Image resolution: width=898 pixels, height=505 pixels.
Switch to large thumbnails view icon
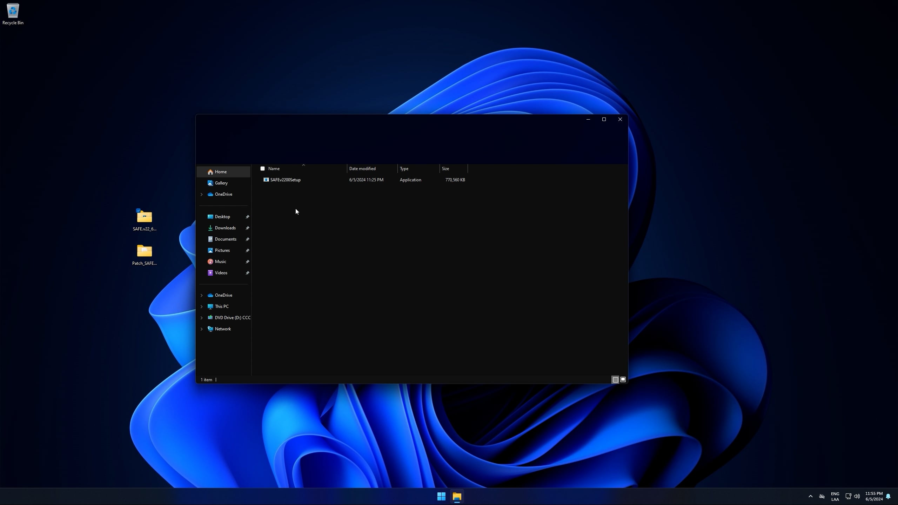[x=623, y=379]
